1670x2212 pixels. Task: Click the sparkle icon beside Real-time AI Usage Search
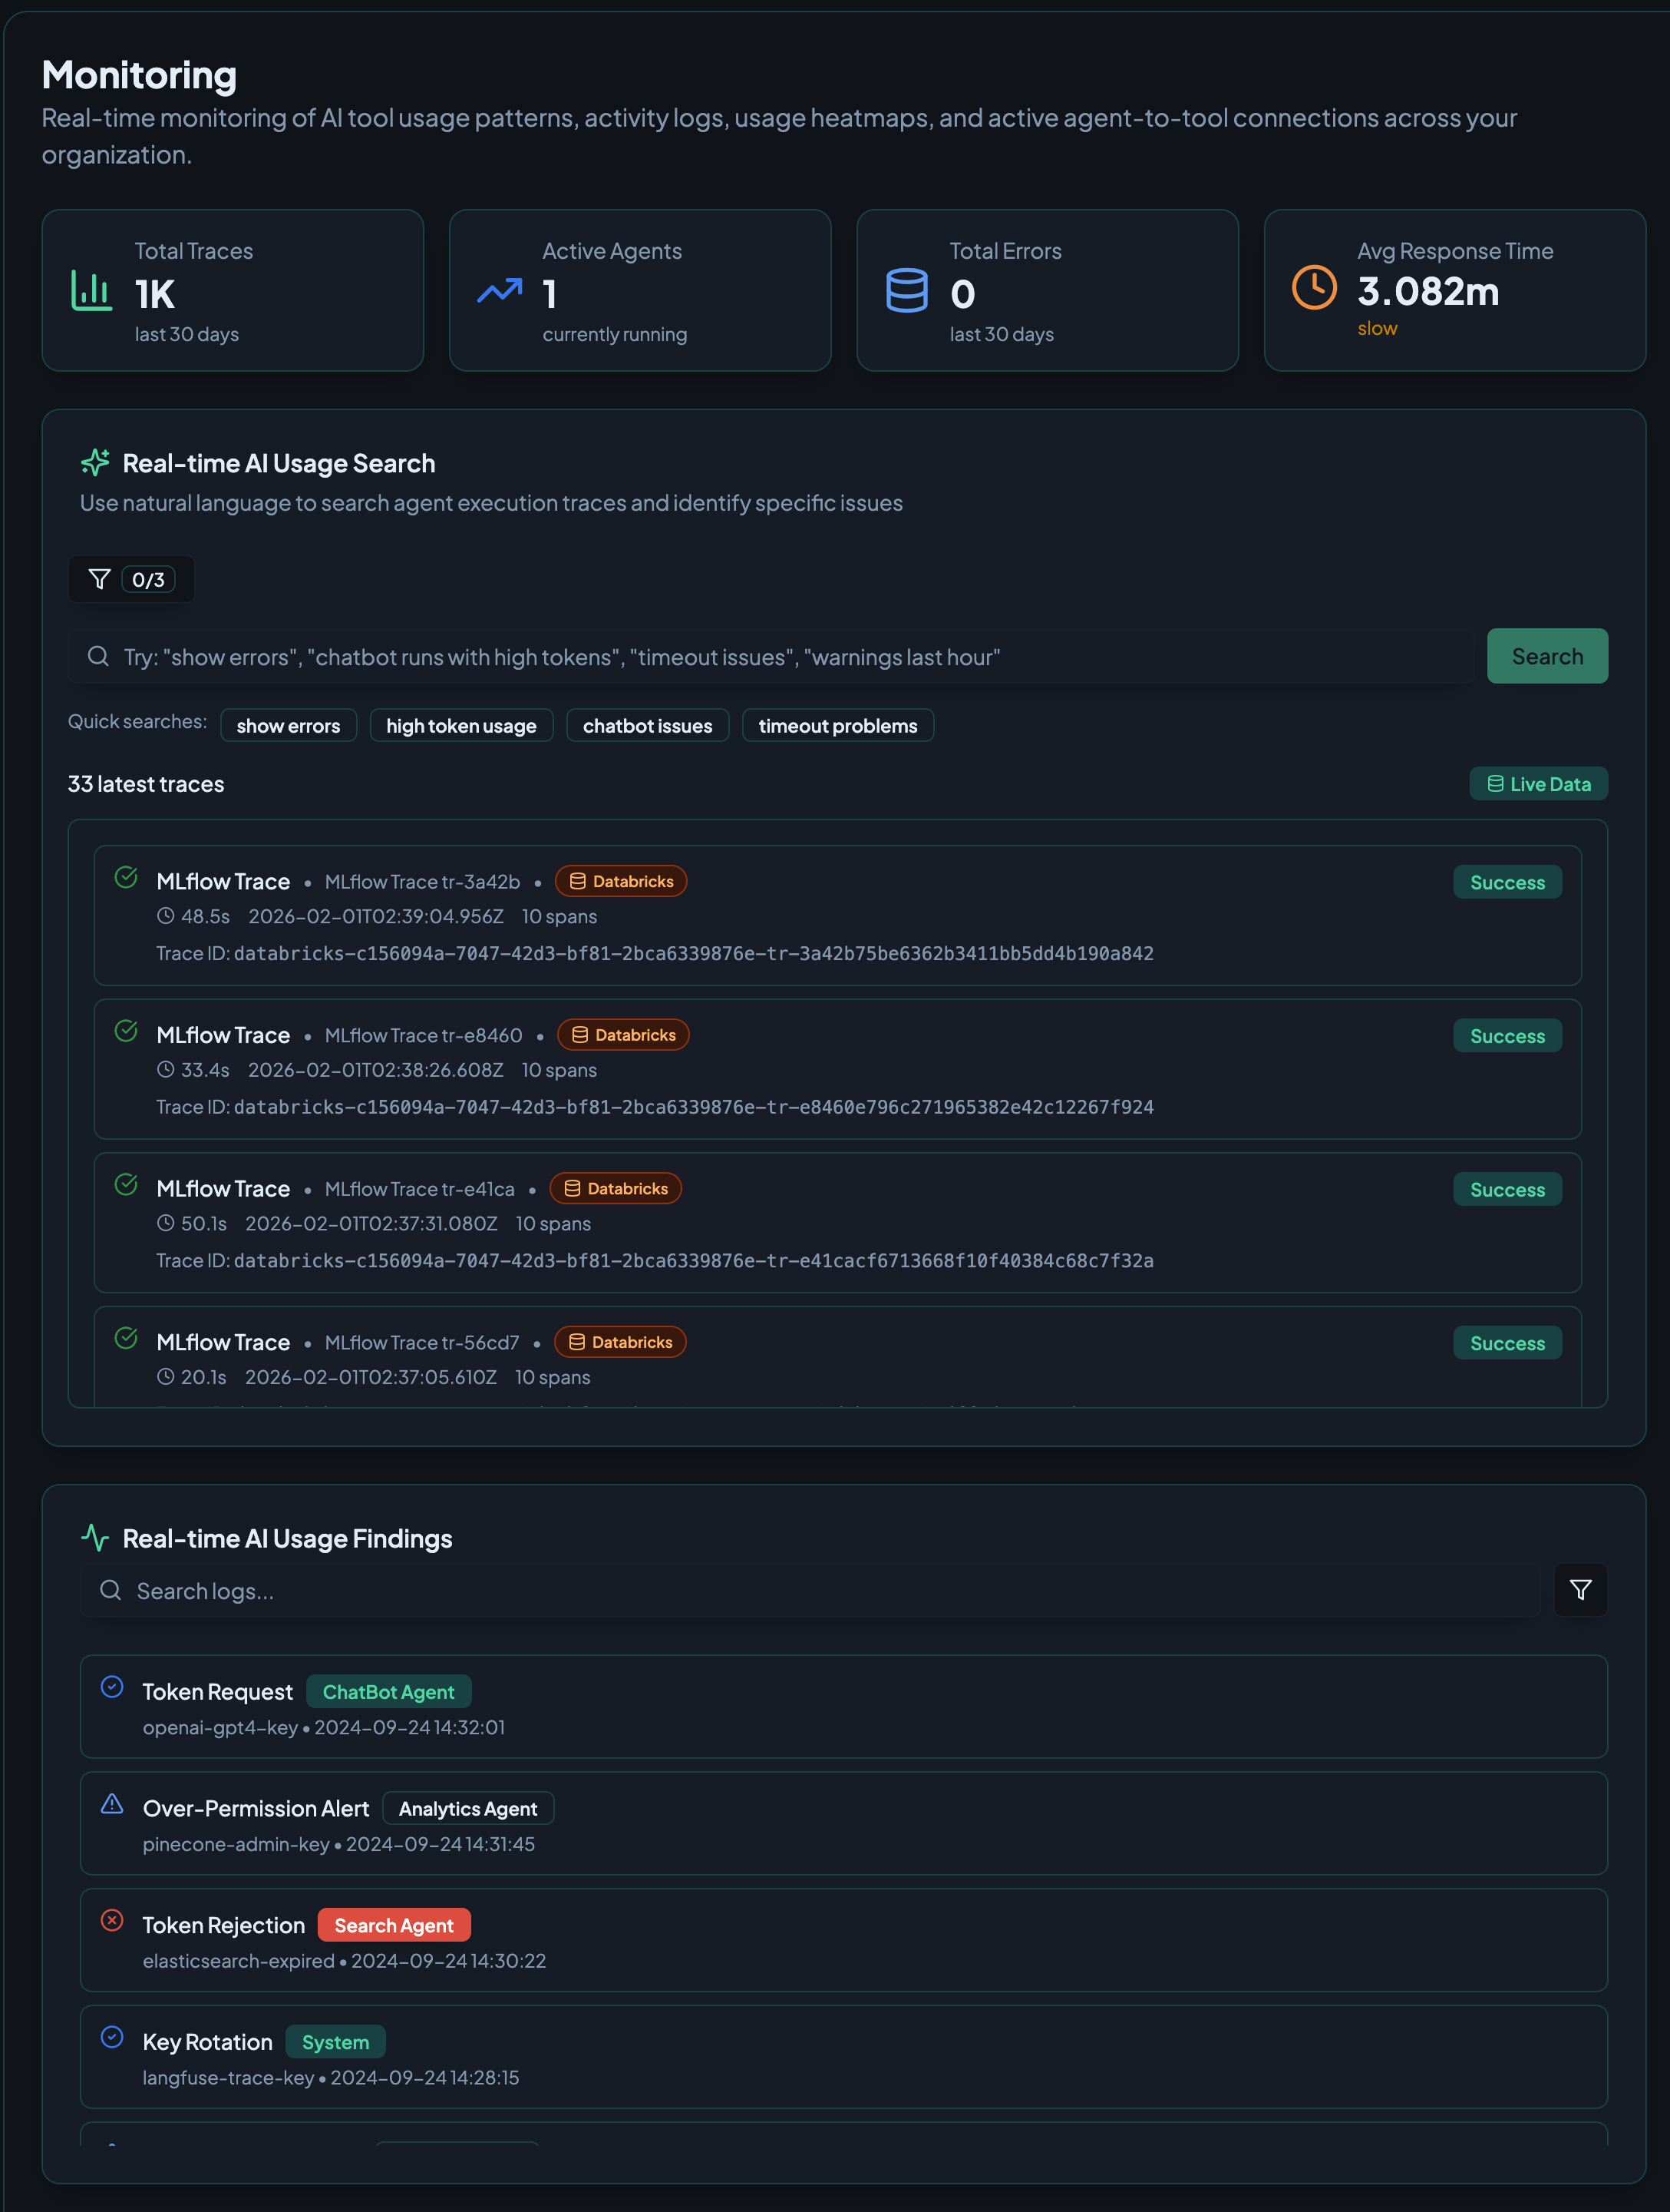click(x=95, y=463)
